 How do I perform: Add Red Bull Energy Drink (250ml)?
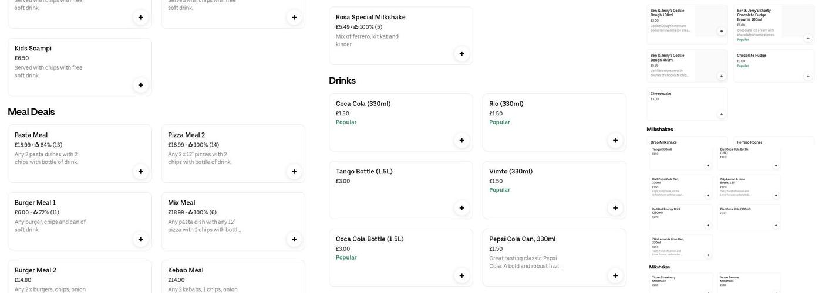pyautogui.click(x=708, y=226)
